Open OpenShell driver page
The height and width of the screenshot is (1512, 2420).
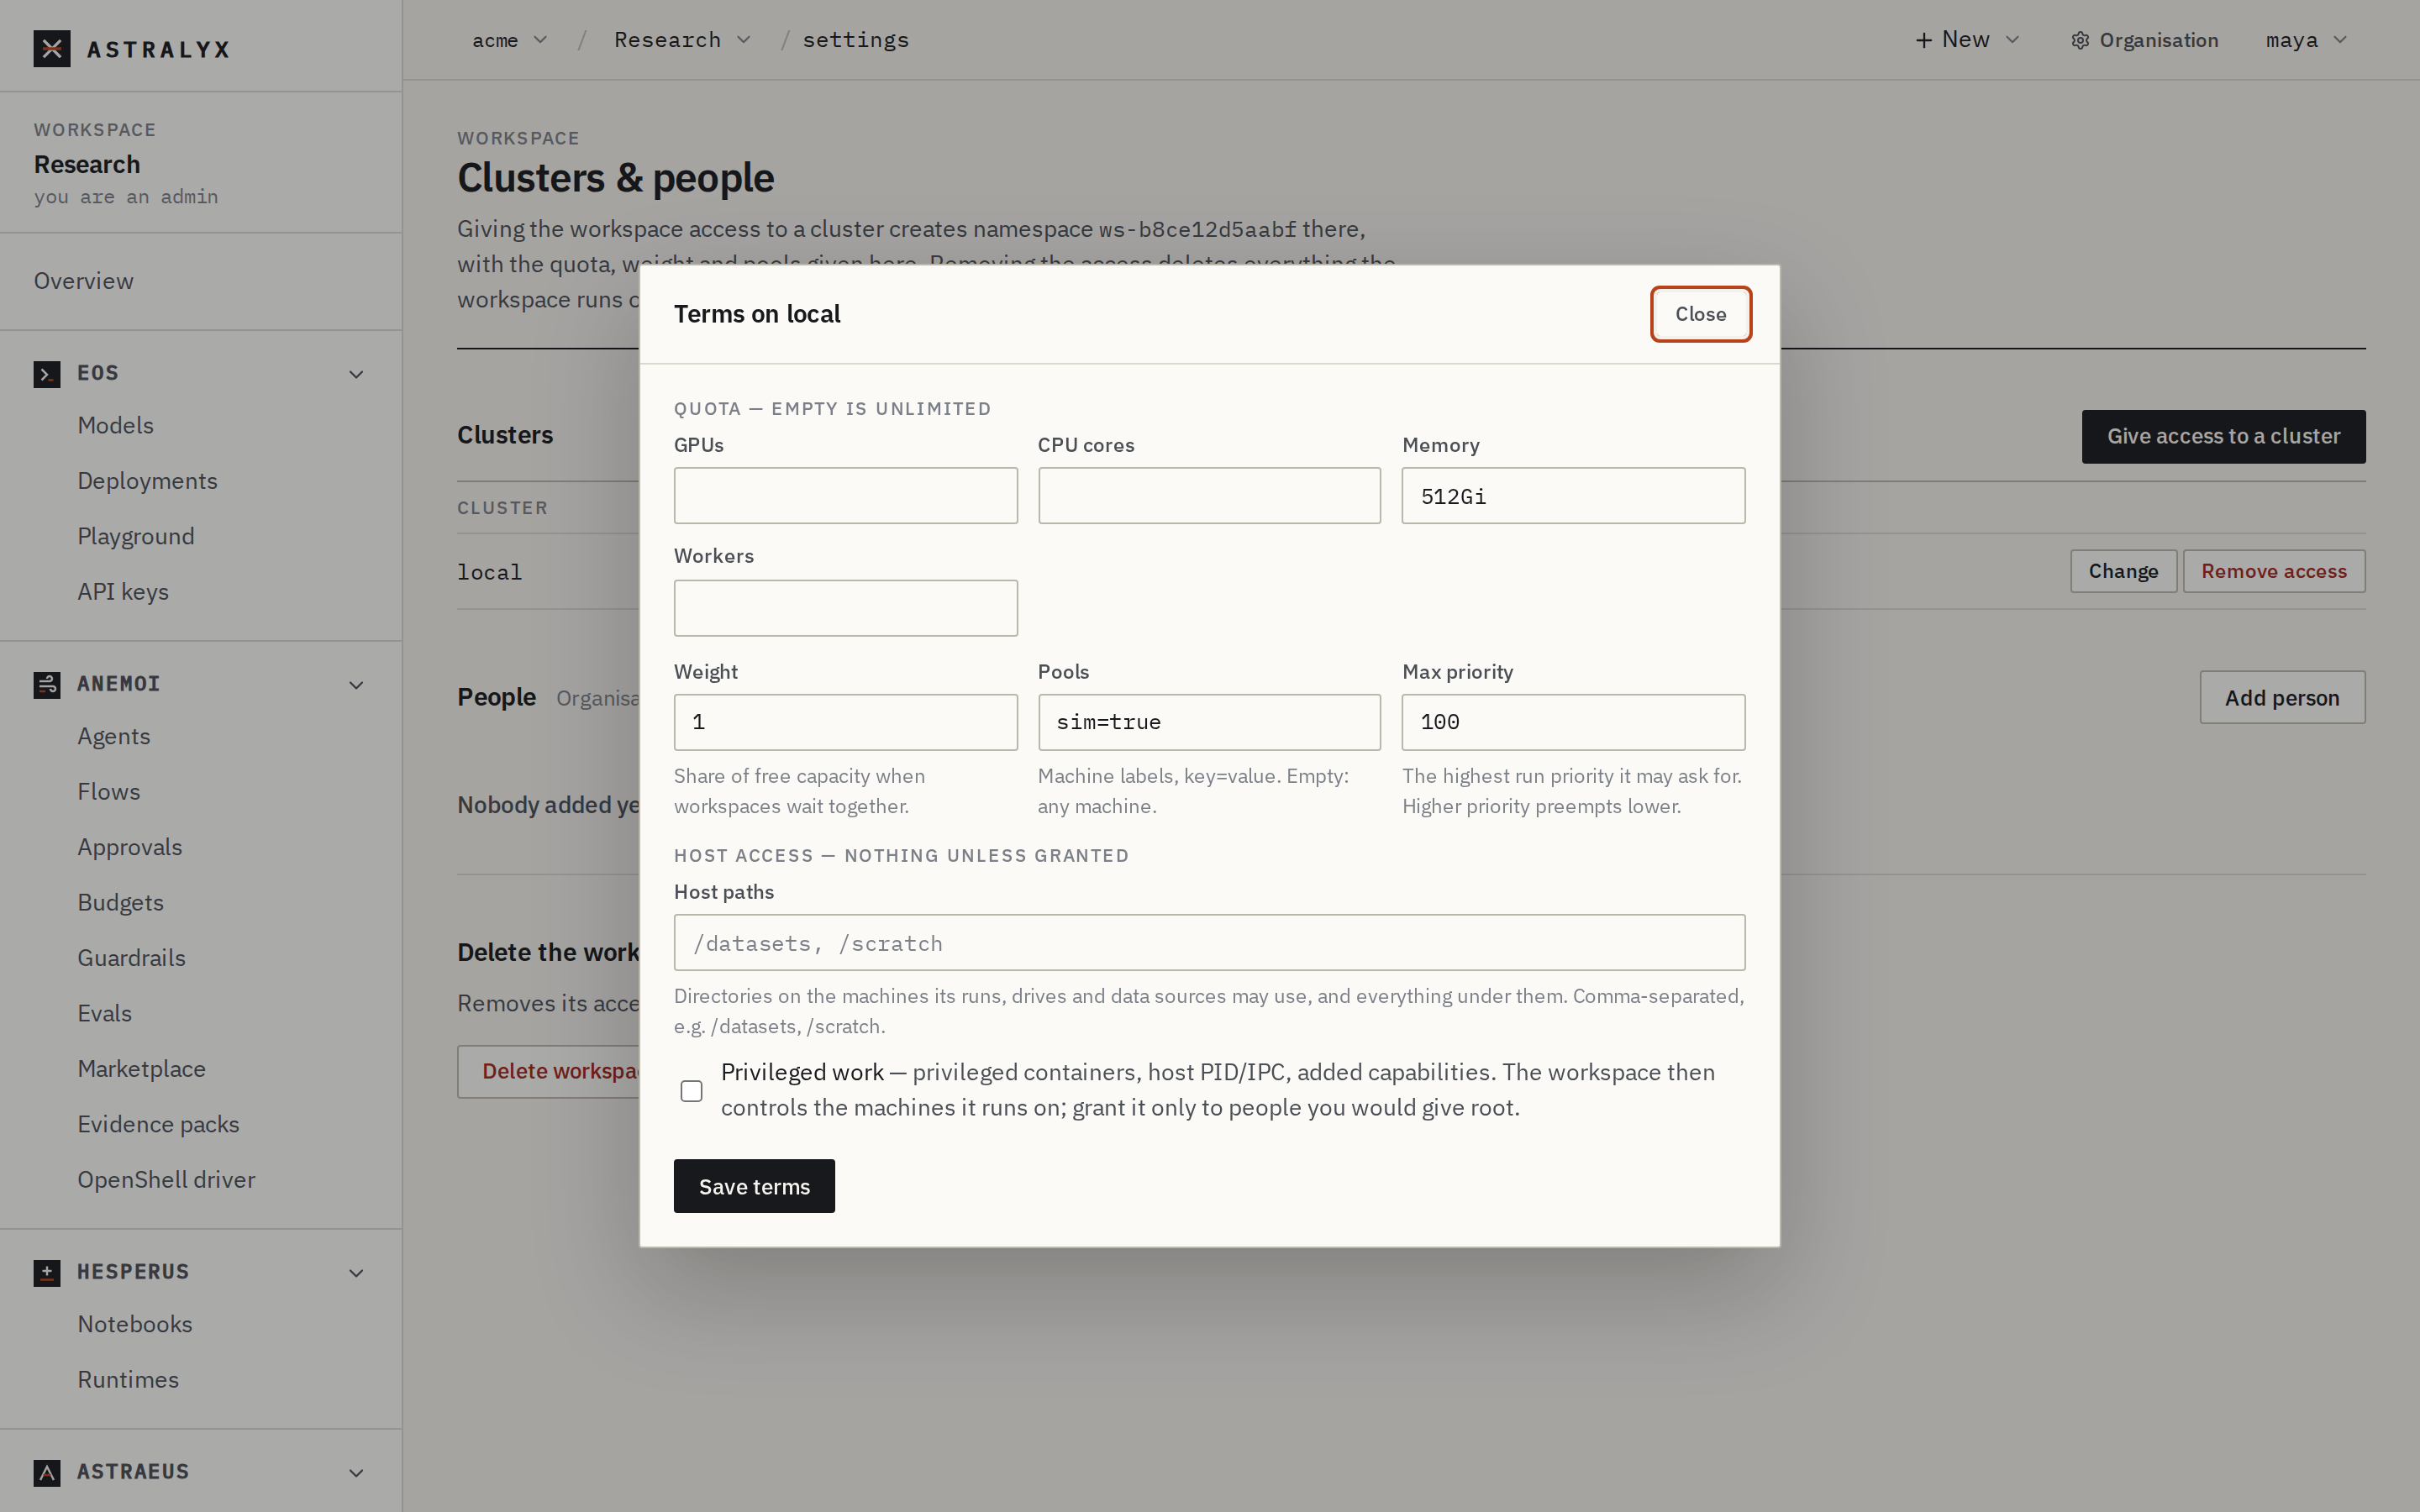pos(166,1180)
